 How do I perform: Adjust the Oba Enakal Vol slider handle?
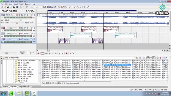tap(21, 20)
